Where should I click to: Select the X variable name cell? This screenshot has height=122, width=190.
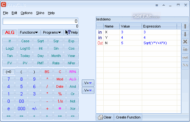pyautogui.click(x=111, y=32)
